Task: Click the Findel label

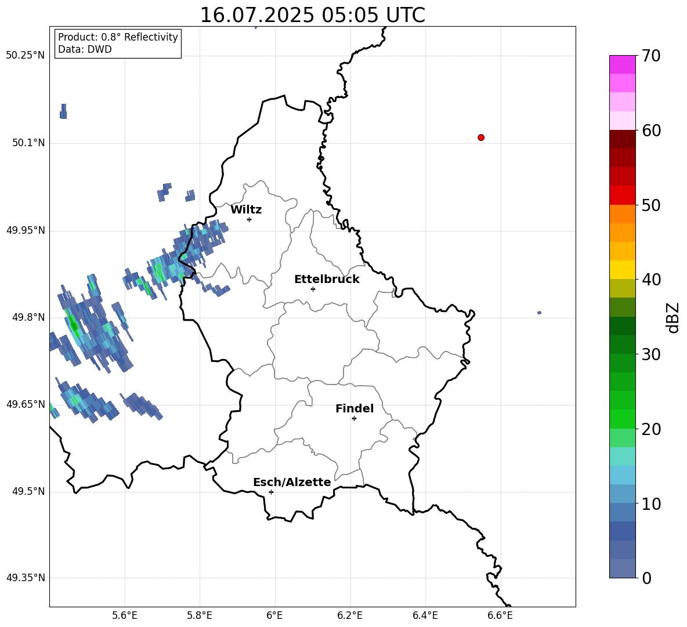Action: (355, 408)
